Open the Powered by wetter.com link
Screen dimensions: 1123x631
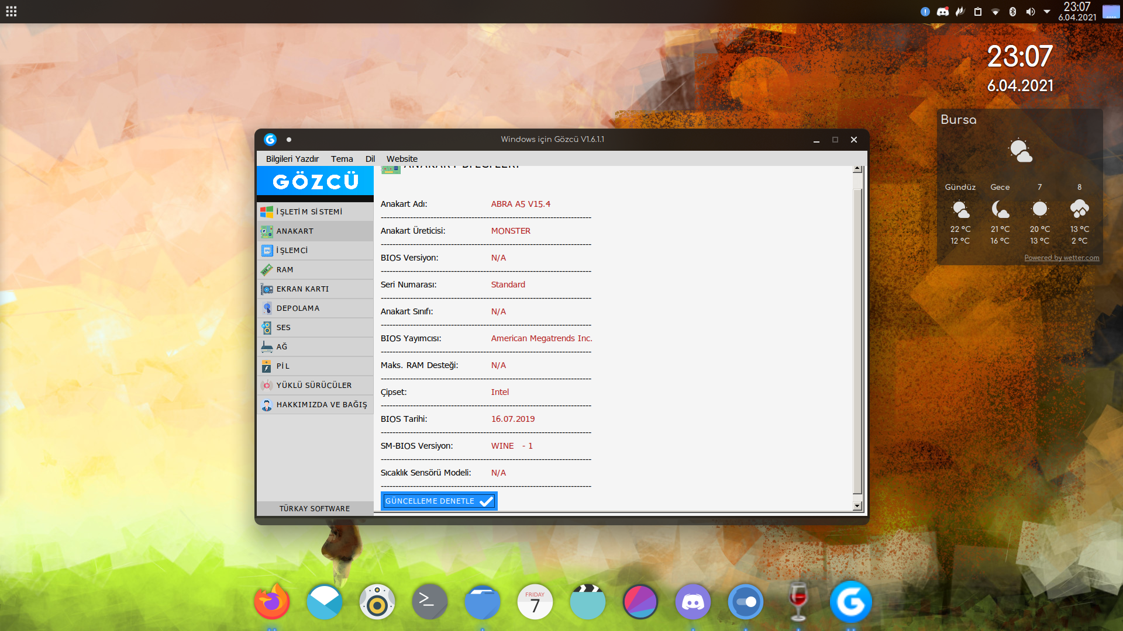[1062, 258]
